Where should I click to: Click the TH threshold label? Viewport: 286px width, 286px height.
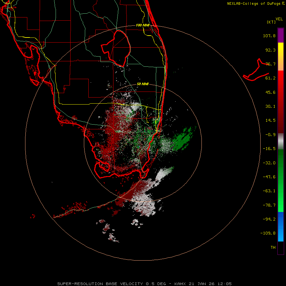pyautogui.click(x=273, y=248)
